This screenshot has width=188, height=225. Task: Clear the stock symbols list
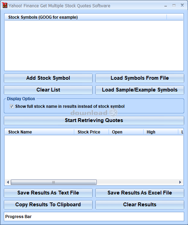click(x=48, y=90)
